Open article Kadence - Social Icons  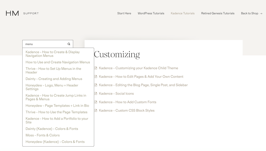[116, 94]
